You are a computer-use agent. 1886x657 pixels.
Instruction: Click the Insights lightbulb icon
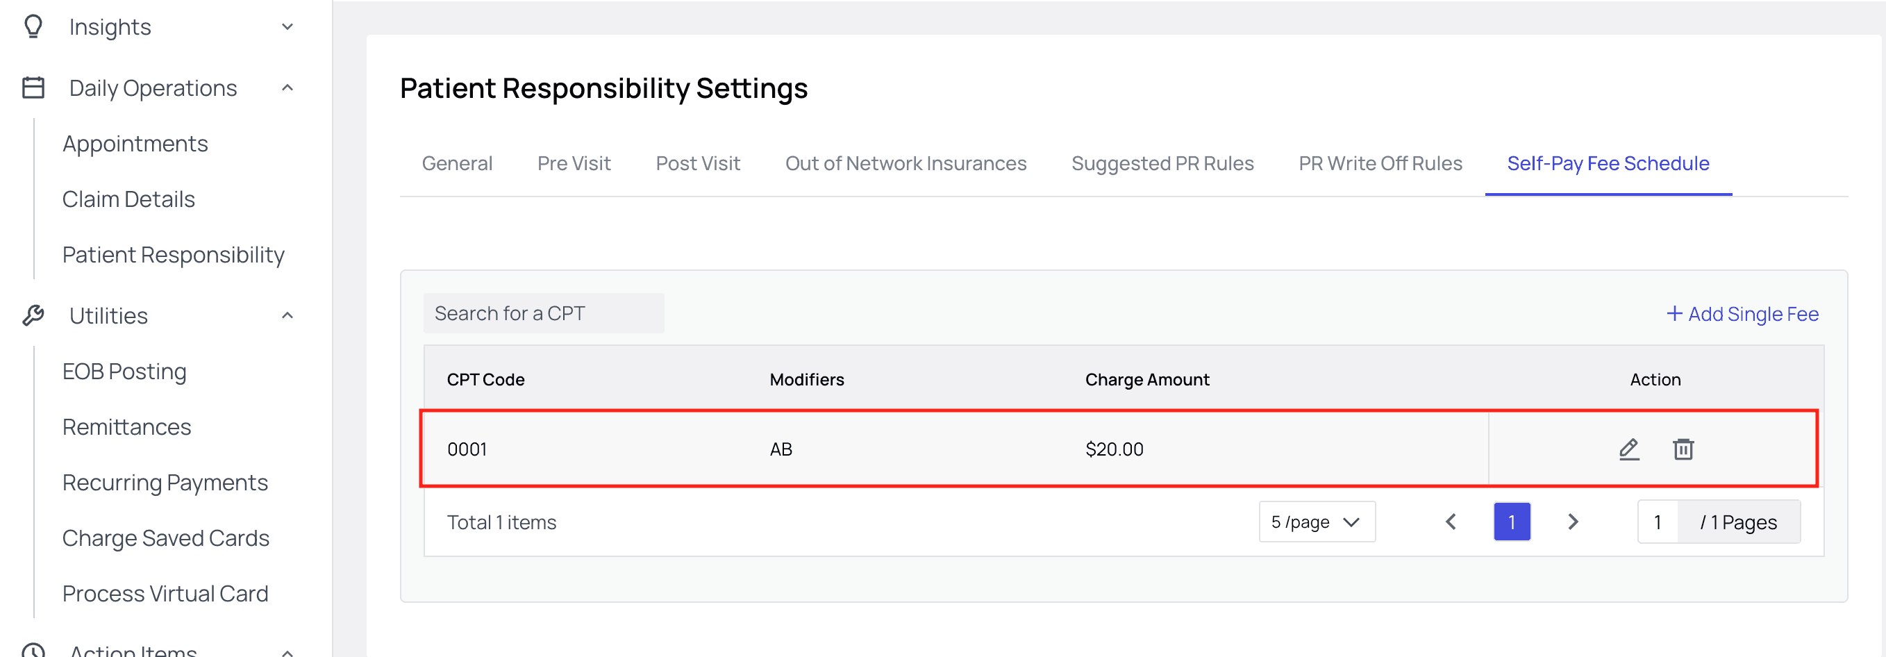(33, 27)
